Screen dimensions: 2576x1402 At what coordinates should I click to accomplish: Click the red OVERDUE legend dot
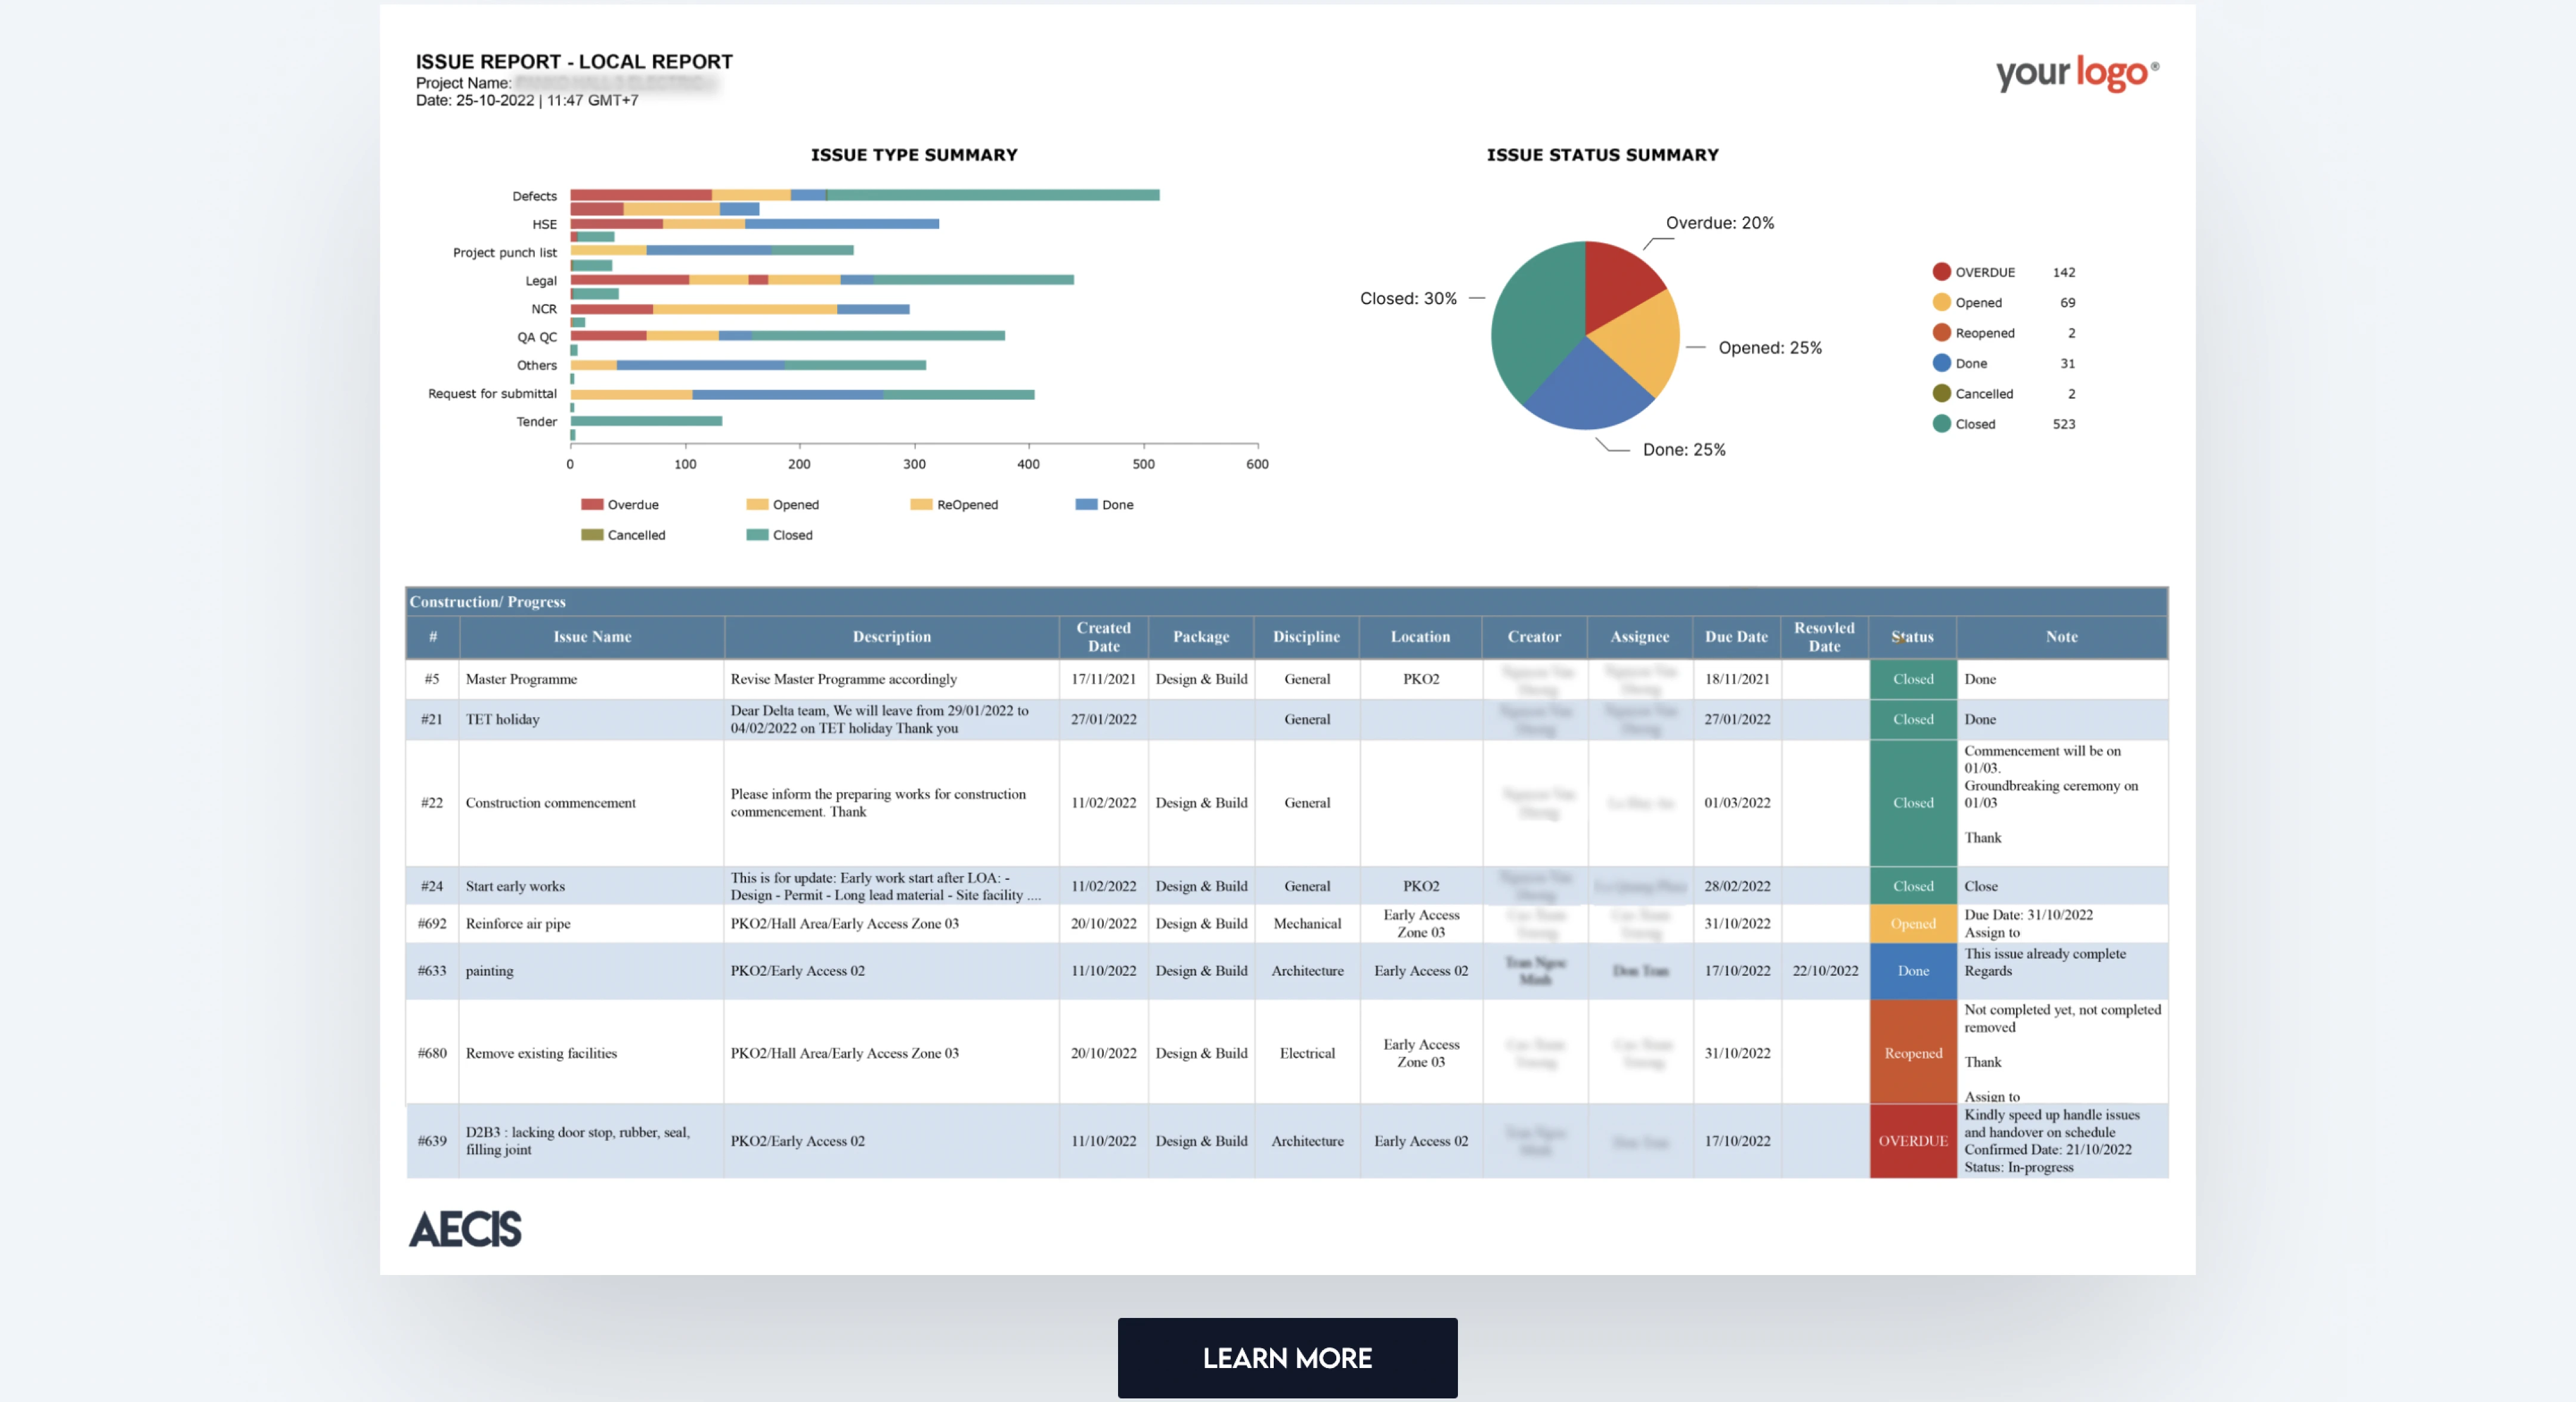(1941, 272)
